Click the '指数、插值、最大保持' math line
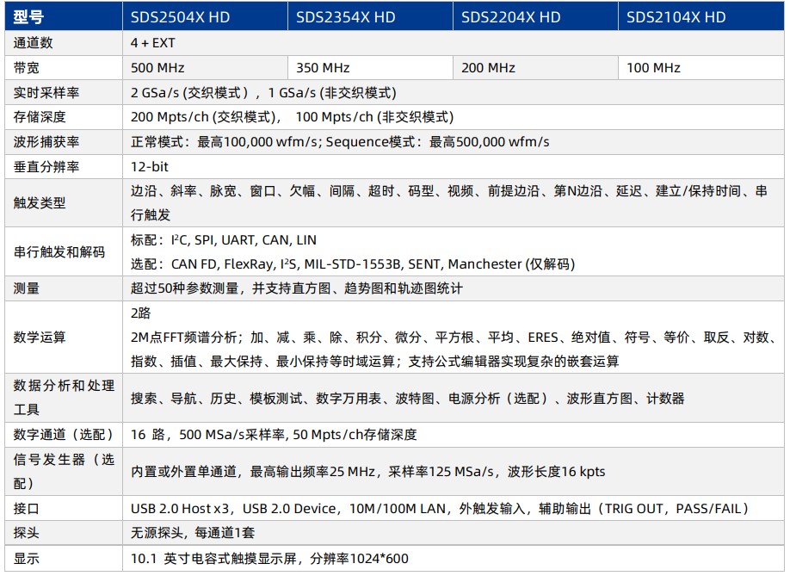 (374, 362)
